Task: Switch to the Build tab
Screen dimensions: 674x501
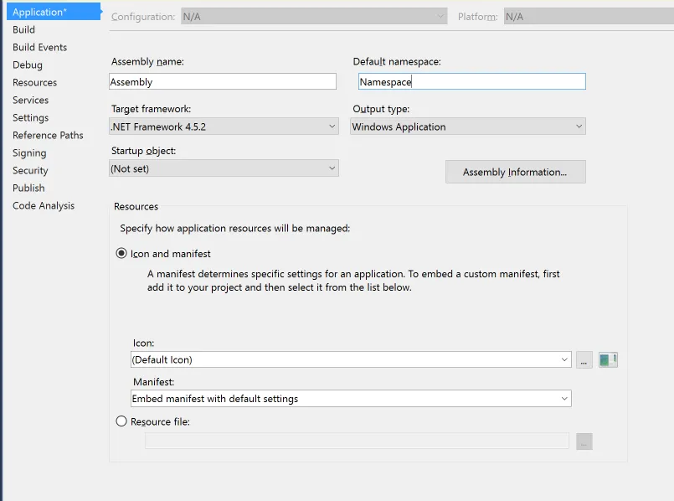Action: click(x=24, y=30)
